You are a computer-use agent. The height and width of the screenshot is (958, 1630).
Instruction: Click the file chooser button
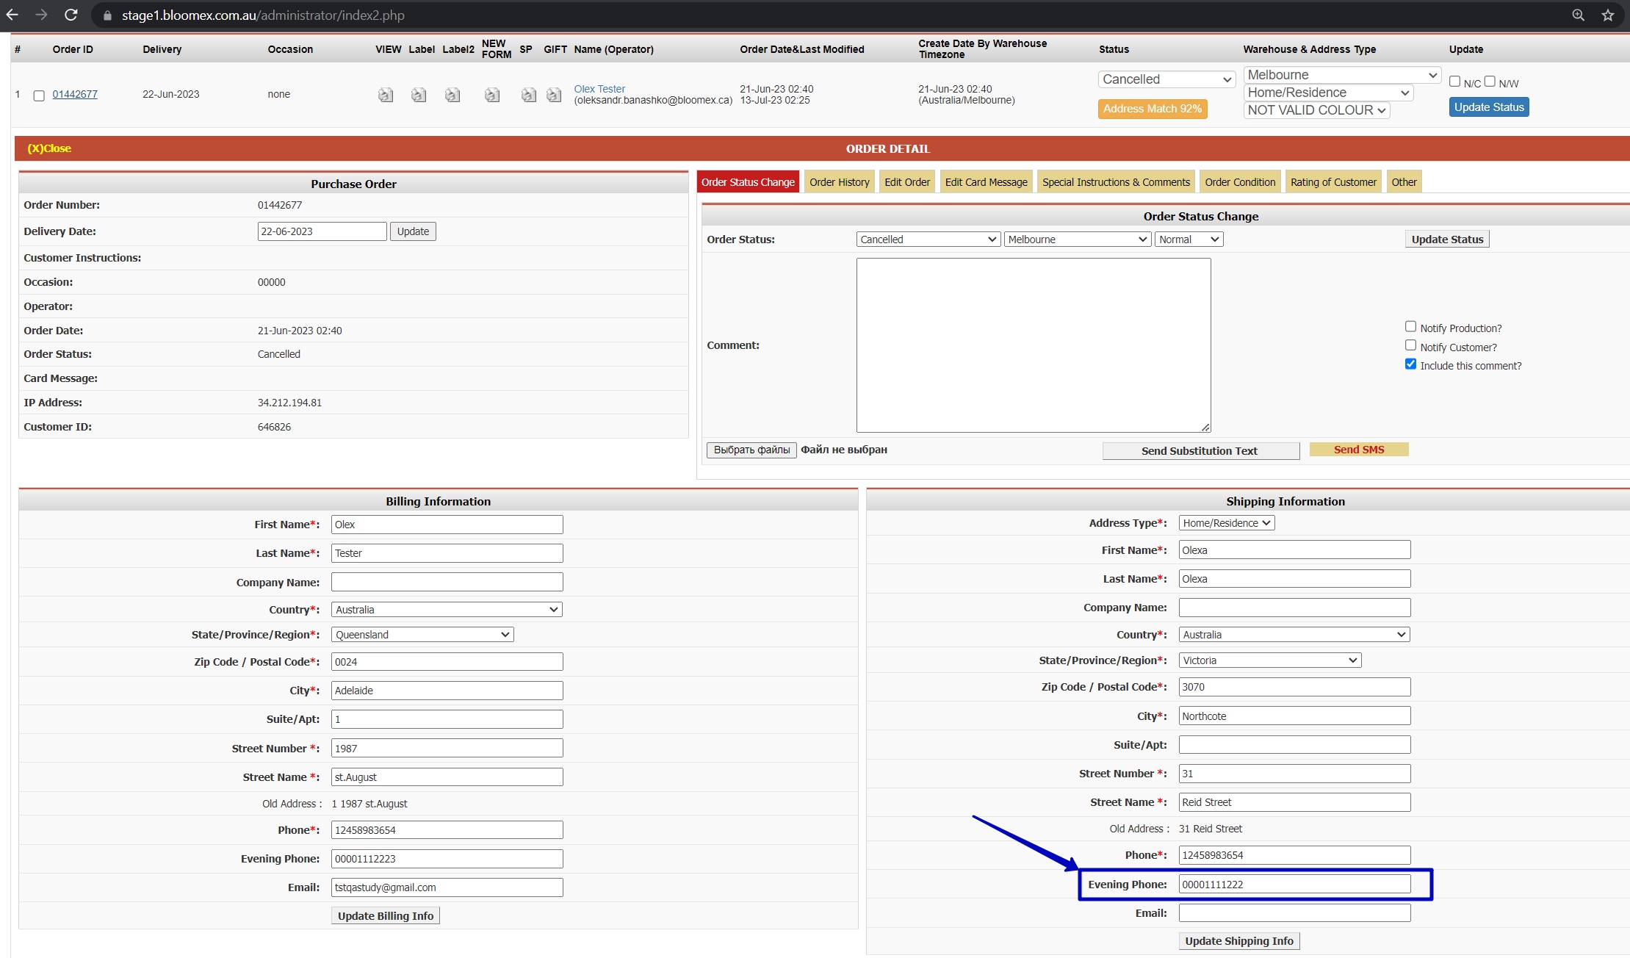click(751, 450)
